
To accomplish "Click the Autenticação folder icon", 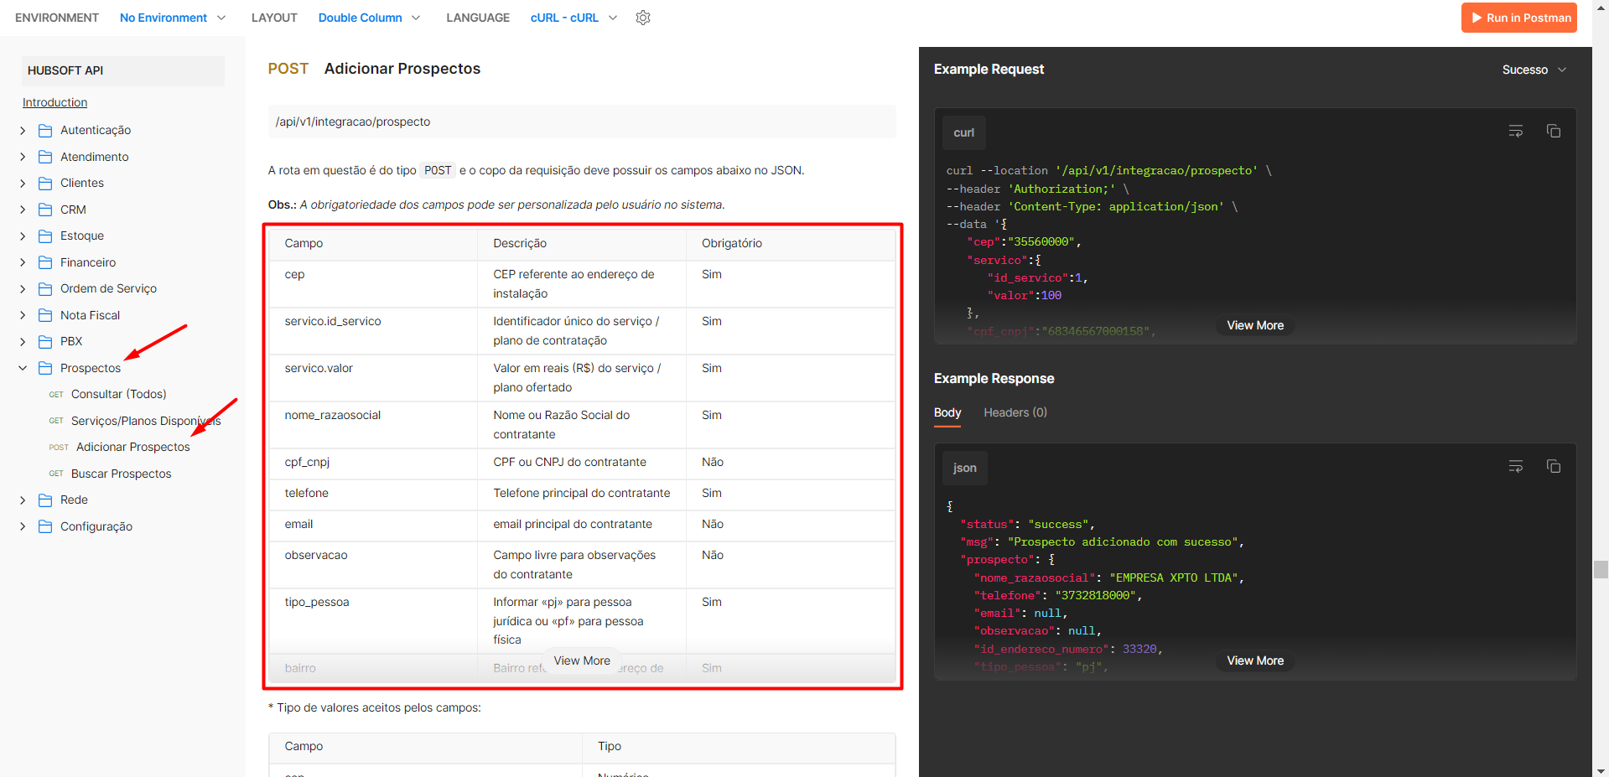I will coord(45,130).
